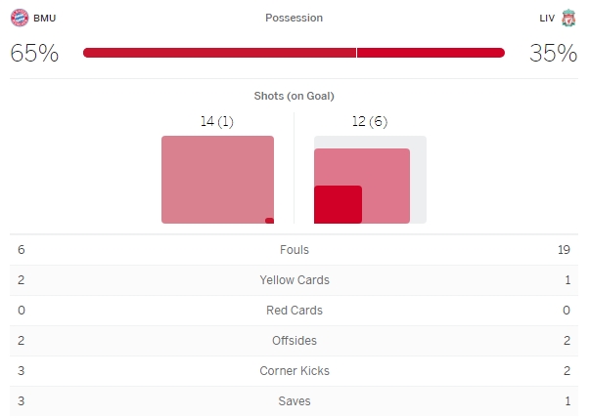
Task: Click the Bayern side of possession bar
Action: coord(219,53)
